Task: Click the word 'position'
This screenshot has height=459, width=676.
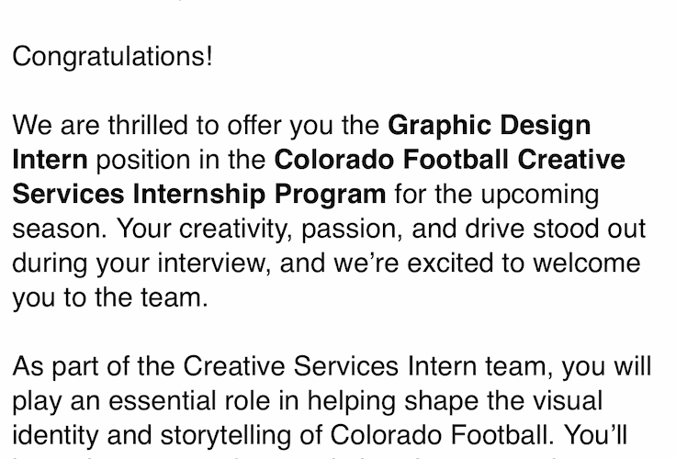Action: coord(142,160)
